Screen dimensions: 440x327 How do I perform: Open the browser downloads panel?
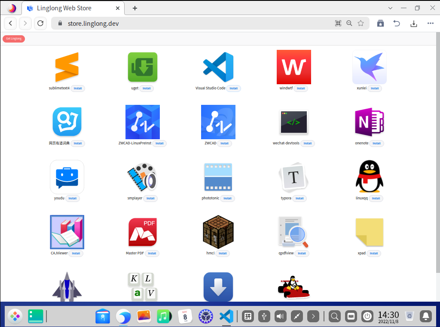point(414,24)
